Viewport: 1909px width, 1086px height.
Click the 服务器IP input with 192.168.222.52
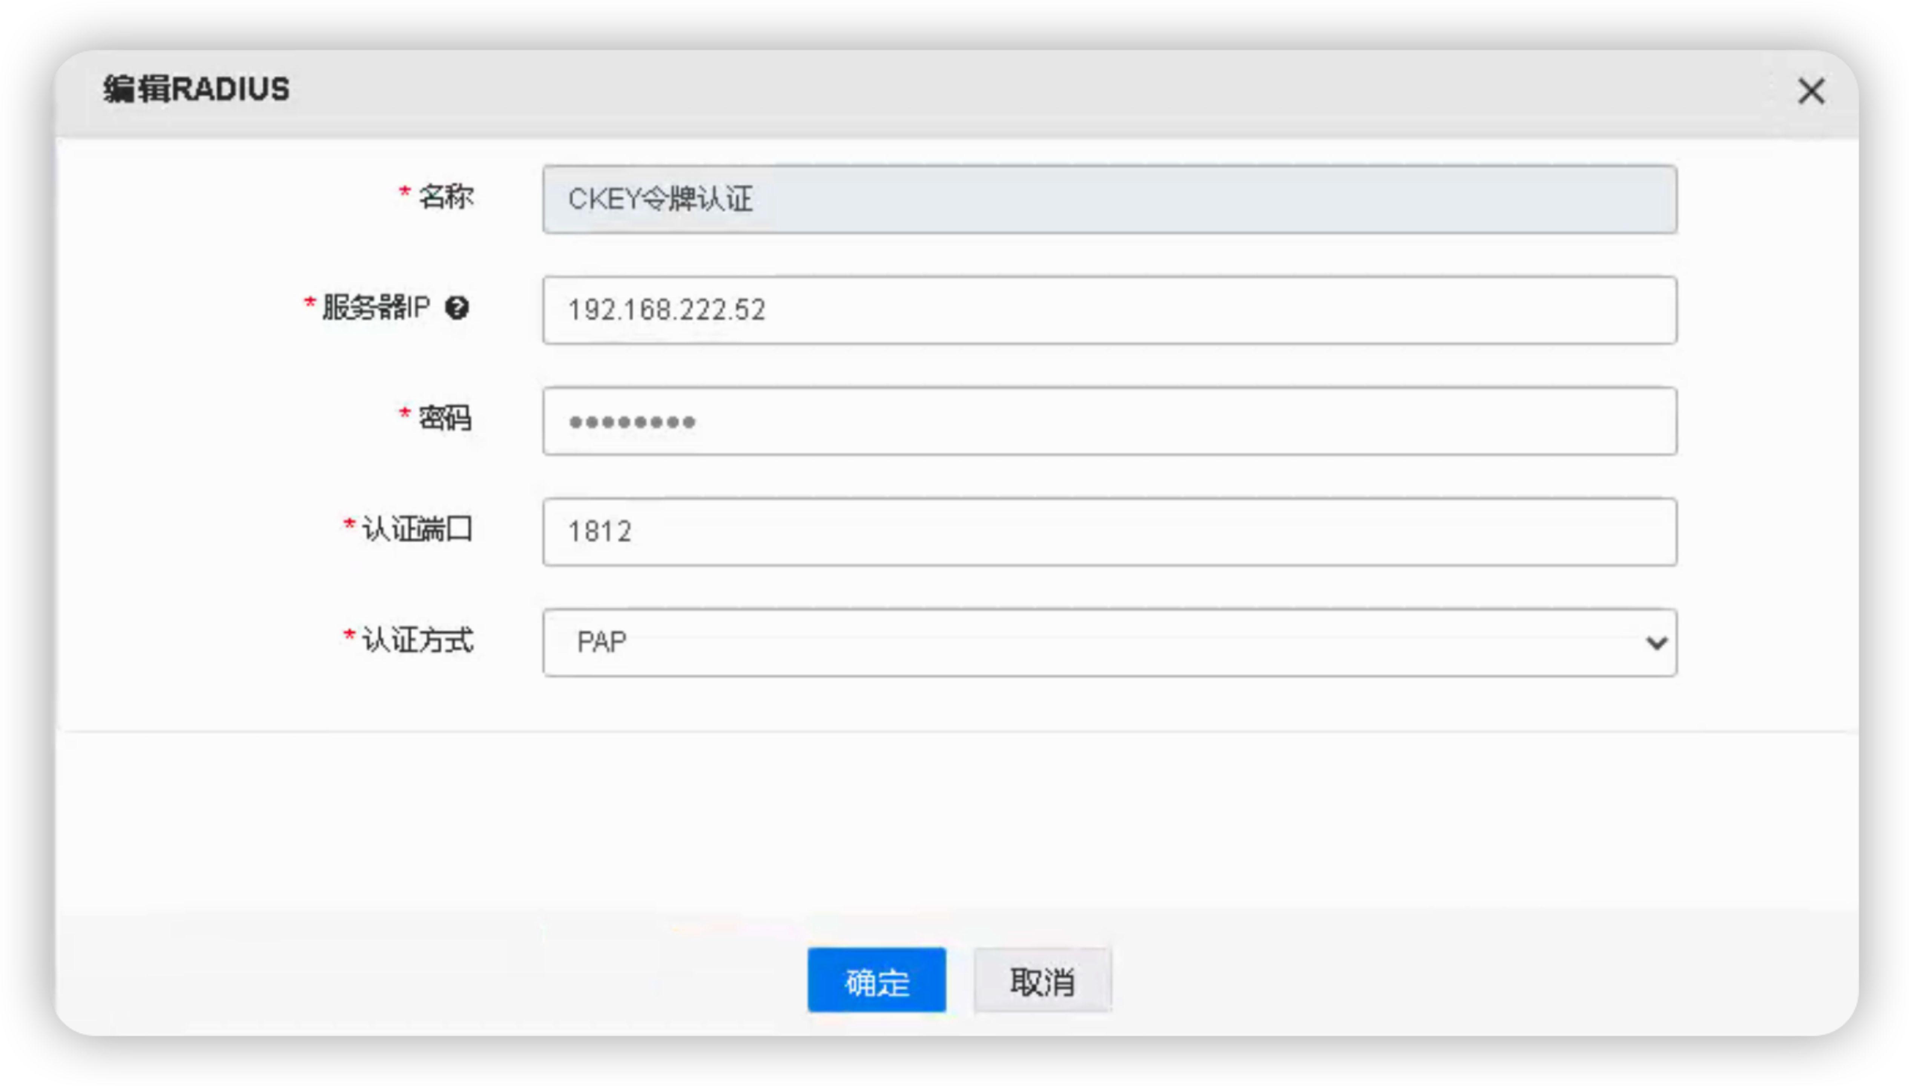click(x=1109, y=310)
